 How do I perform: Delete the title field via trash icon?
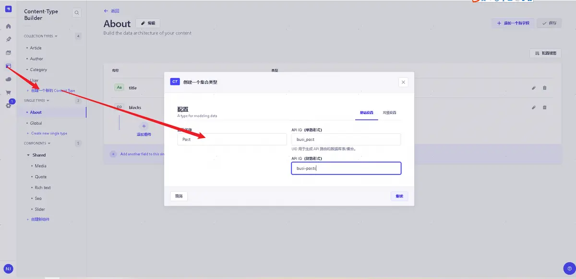click(x=544, y=88)
